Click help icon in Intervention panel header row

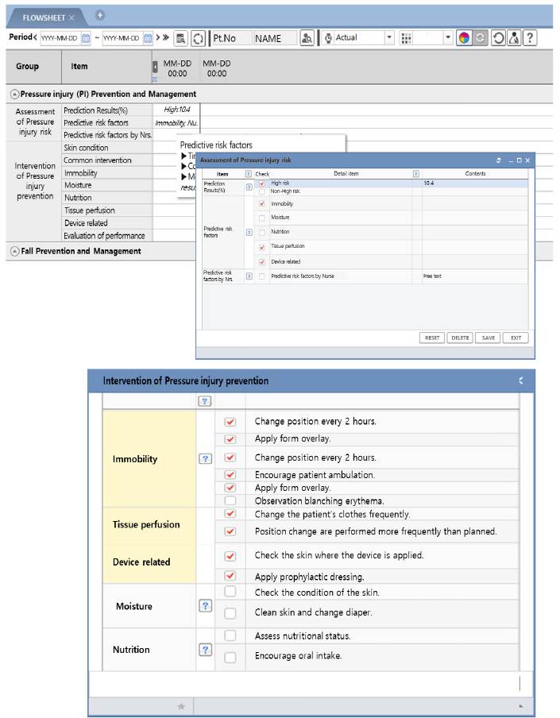(205, 401)
